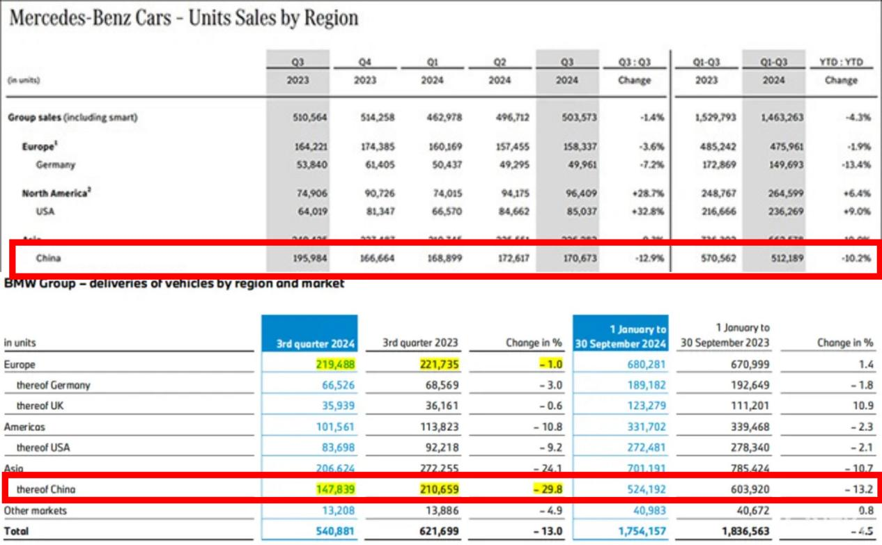Click BMW Total value 621,699

point(440,531)
